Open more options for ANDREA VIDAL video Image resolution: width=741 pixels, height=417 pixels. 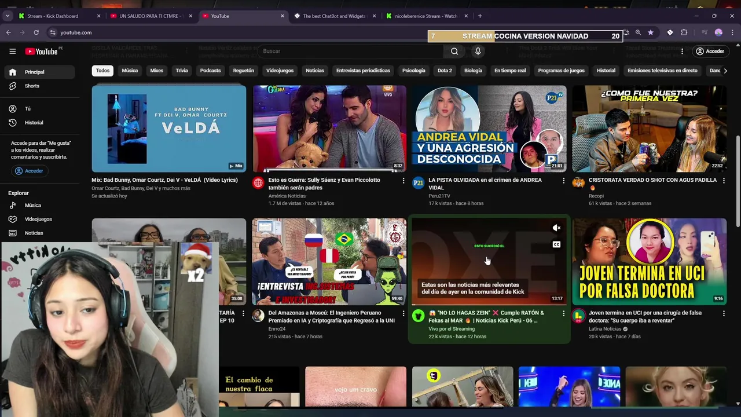[x=563, y=181]
